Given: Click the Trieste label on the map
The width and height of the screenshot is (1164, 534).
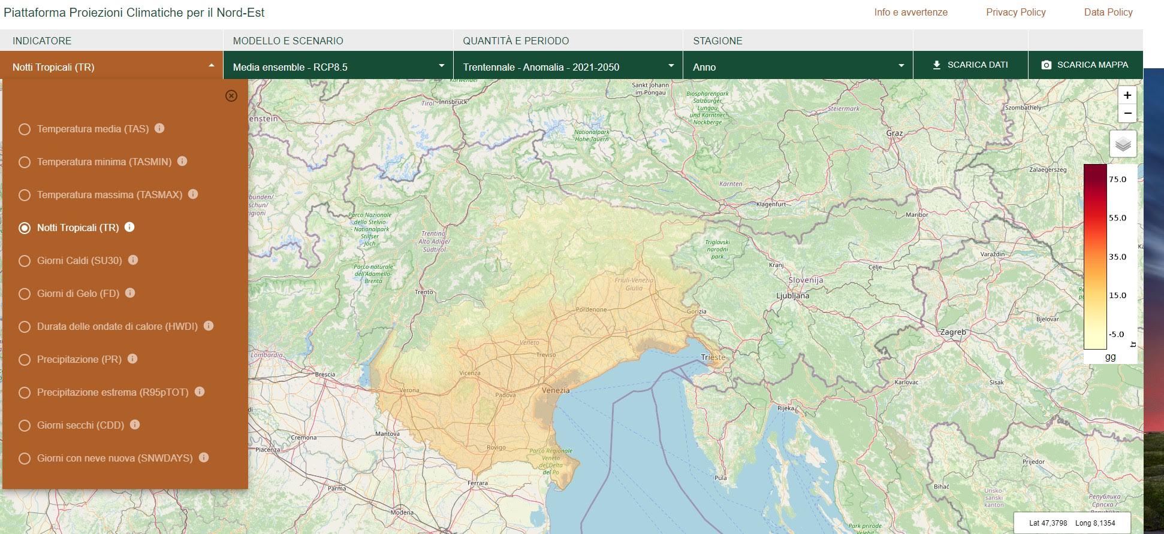Looking at the screenshot, I should pyautogui.click(x=713, y=357).
